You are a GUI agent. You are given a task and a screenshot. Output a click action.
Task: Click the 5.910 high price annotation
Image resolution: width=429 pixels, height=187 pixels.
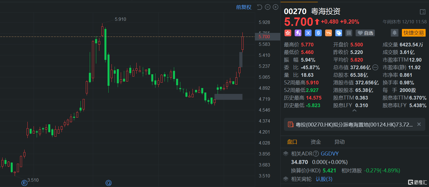coord(121,19)
